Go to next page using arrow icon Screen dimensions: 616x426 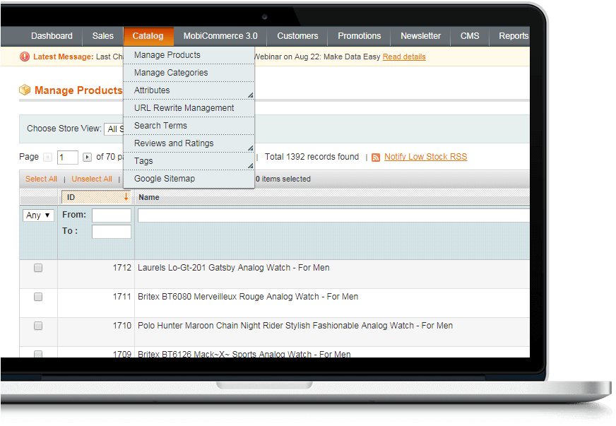pyautogui.click(x=88, y=158)
